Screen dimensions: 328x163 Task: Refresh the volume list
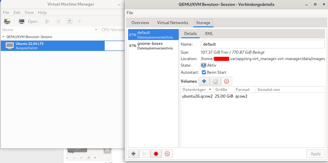(x=215, y=81)
